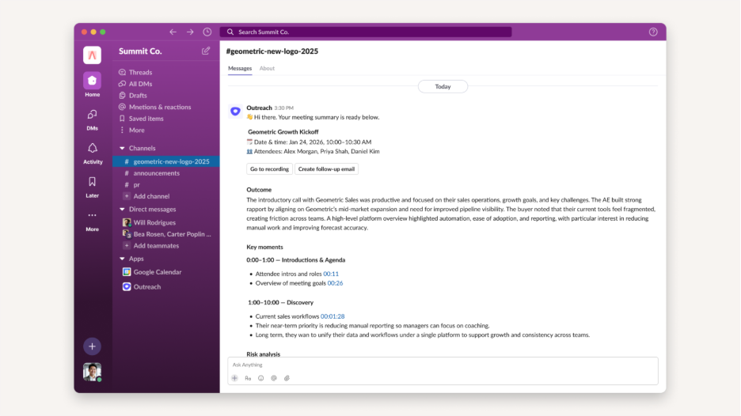Viewport: 741px width, 416px height.
Task: Click the plus attachment icon in composer
Action: click(235, 378)
